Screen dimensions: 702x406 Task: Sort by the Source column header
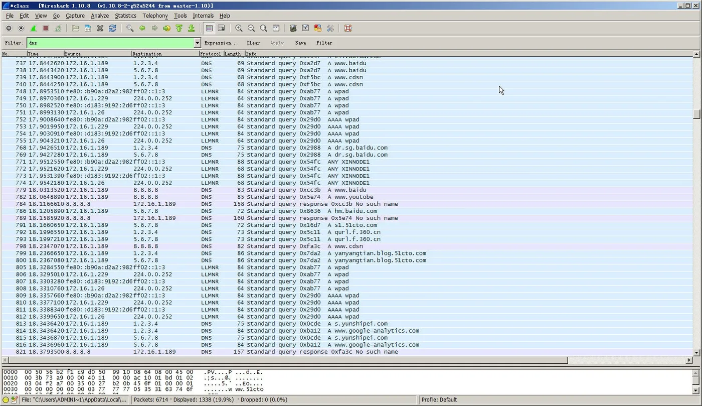(x=98, y=54)
